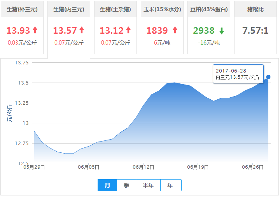
Task: Switch to 玉米(15%水分) tab
Action: (x=162, y=9)
